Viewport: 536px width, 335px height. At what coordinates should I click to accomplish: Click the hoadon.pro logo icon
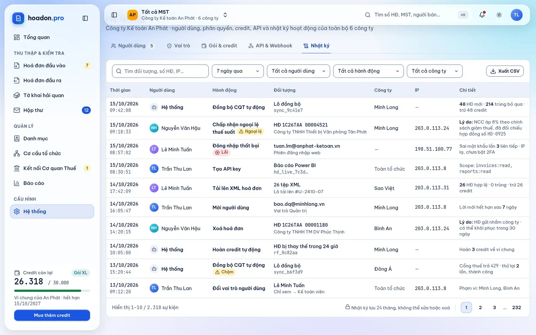point(18,18)
